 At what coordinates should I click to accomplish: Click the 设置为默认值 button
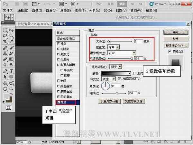click(x=110, y=101)
